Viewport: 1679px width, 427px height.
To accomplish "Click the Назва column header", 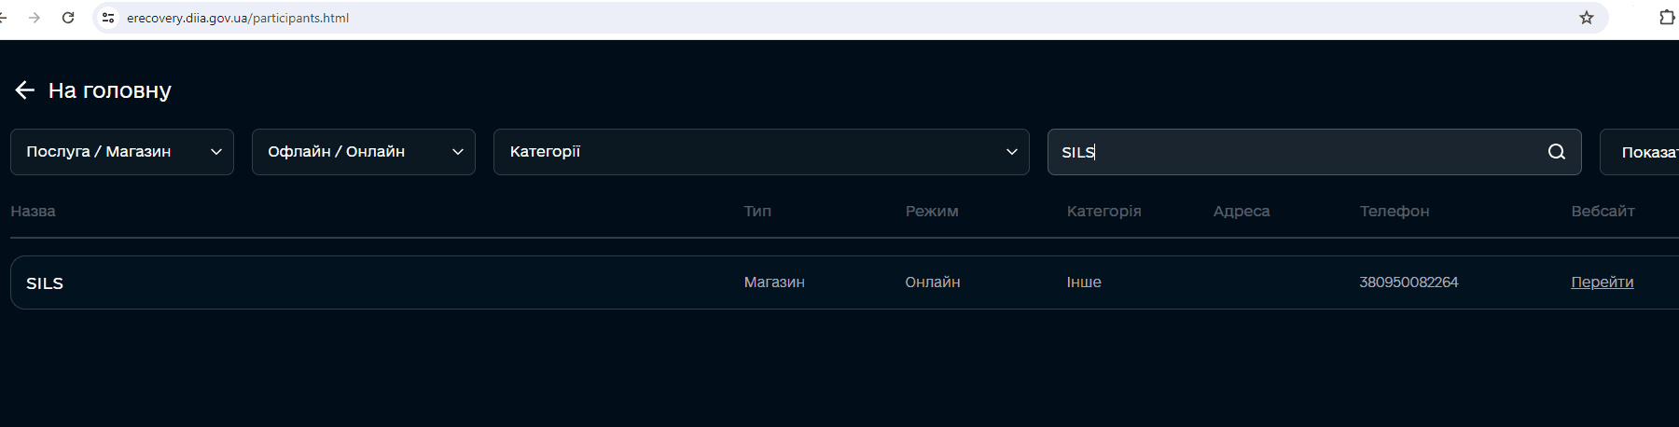I will (33, 212).
